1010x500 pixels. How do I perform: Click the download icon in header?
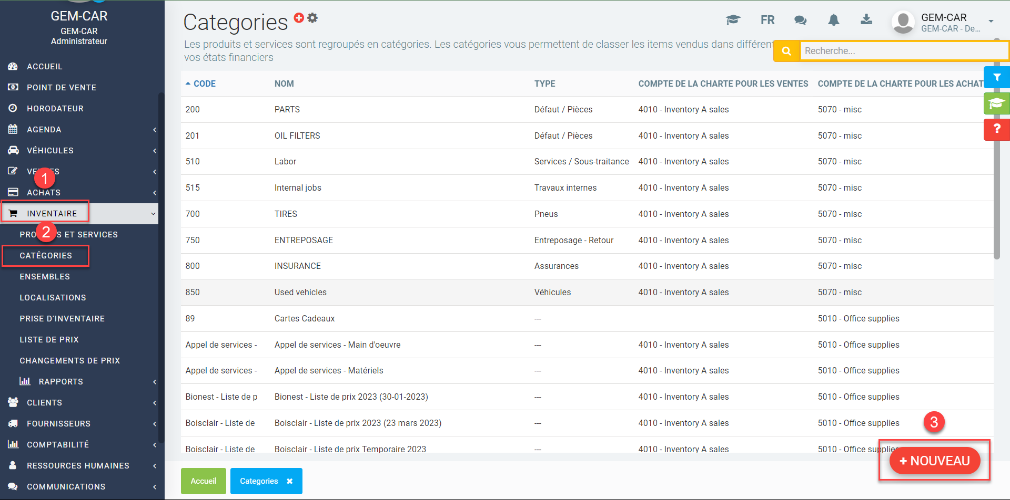pyautogui.click(x=866, y=20)
